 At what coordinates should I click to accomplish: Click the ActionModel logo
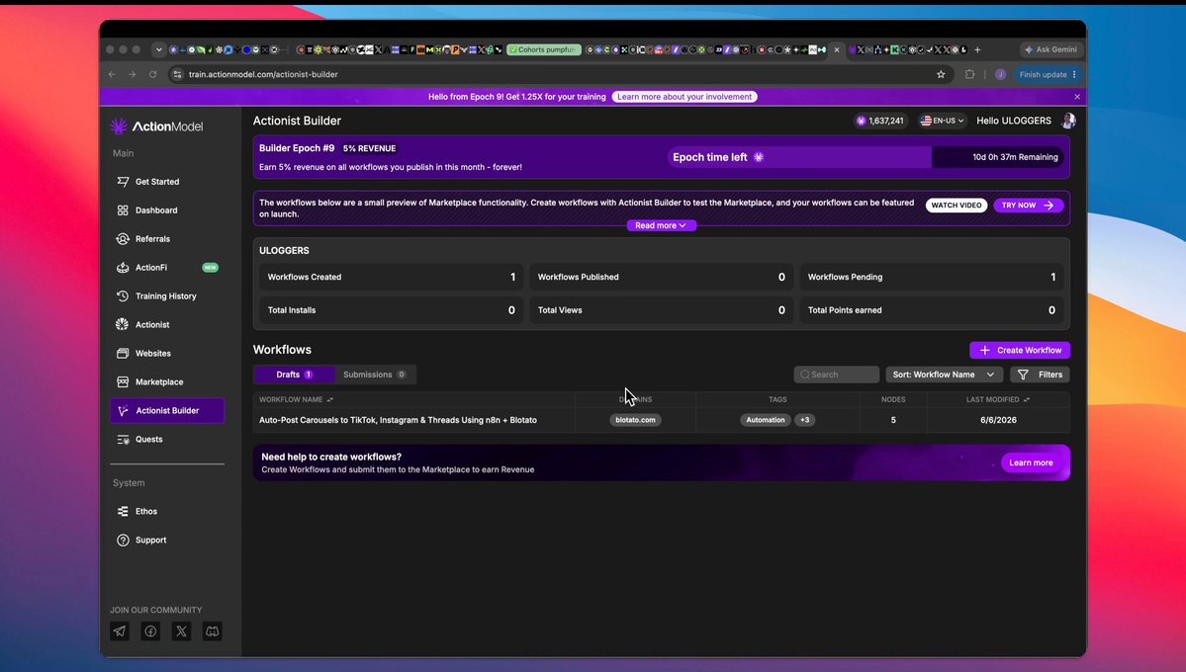(156, 126)
